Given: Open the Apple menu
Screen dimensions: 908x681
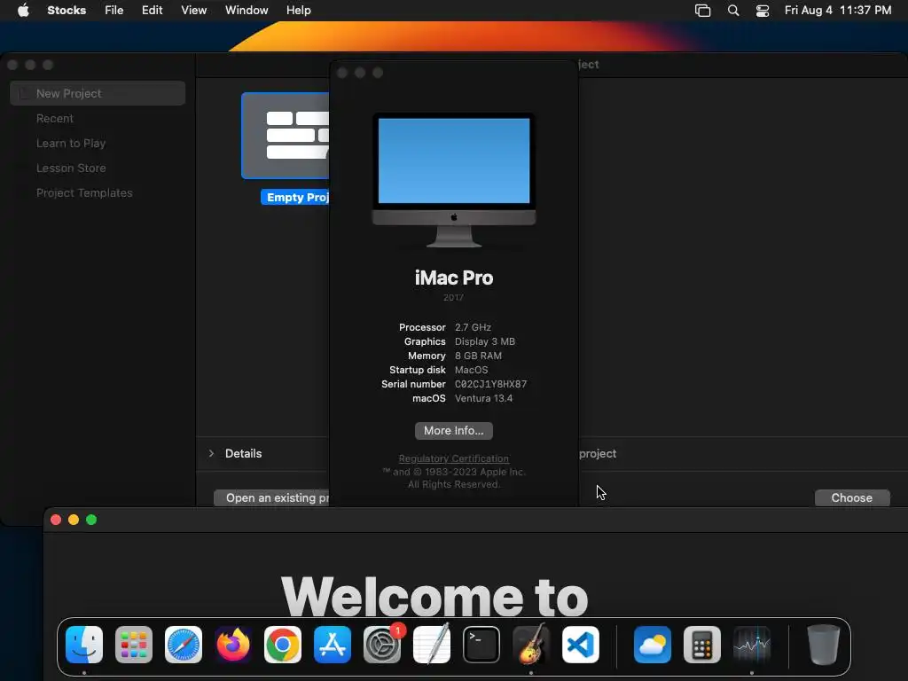Looking at the screenshot, I should 23,10.
